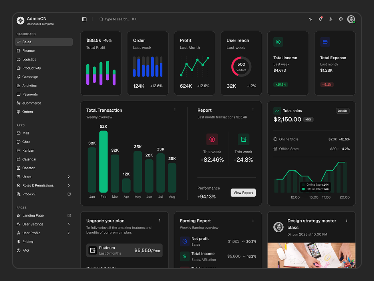Click the Earning Report kebab menu
The width and height of the screenshot is (374, 281).
[x=253, y=220]
